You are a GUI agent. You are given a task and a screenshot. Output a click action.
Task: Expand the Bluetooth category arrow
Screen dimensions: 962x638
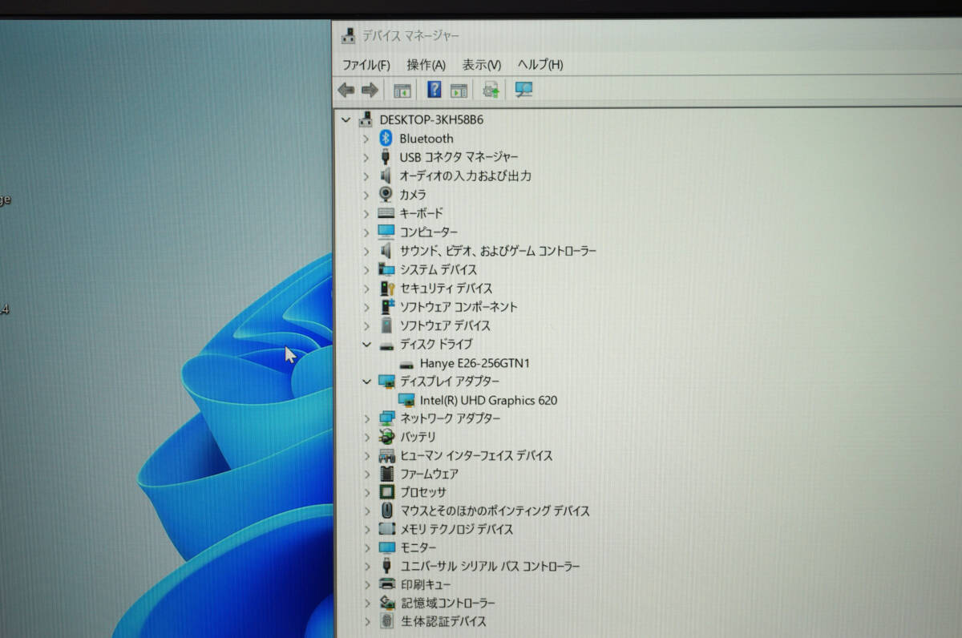tap(366, 138)
